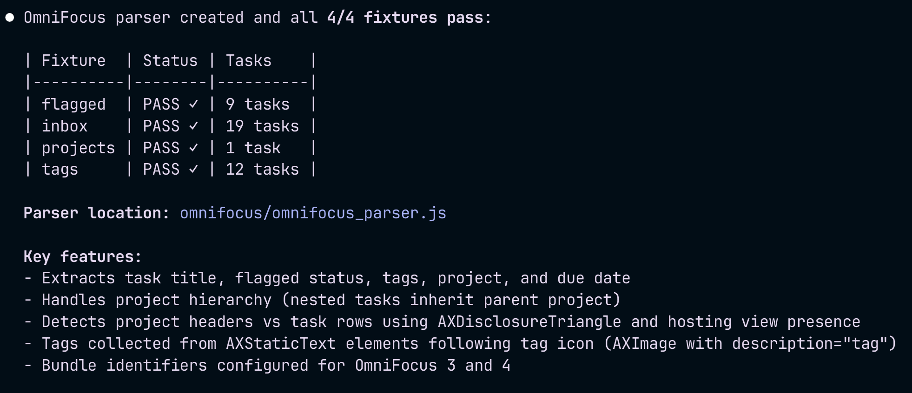Click the "Key features:" heading
Image resolution: width=912 pixels, height=393 pixels.
click(x=82, y=256)
